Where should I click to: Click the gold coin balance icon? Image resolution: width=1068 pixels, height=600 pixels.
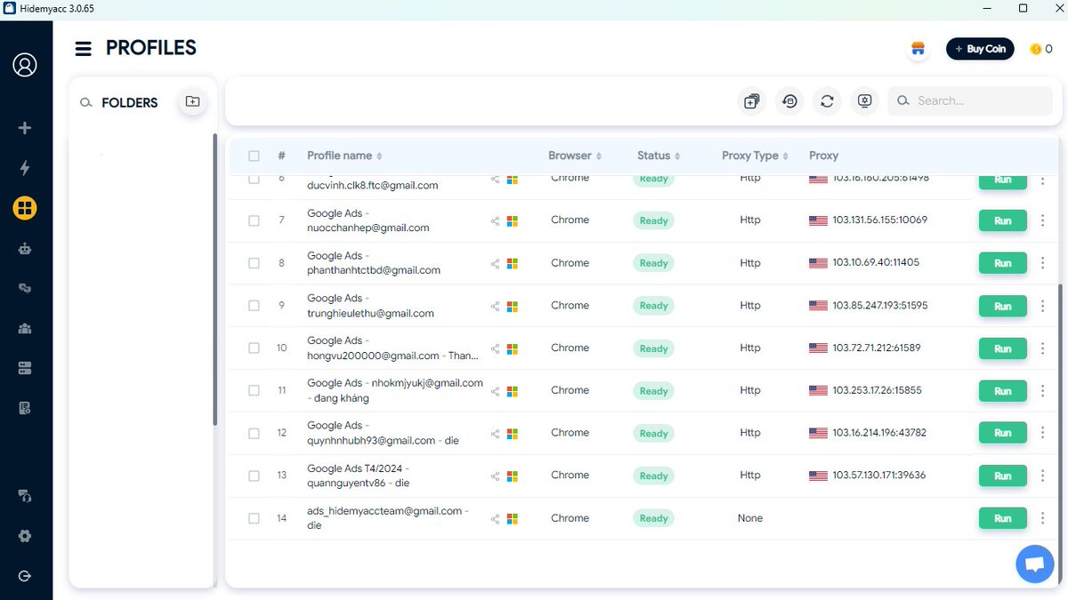coord(1036,49)
